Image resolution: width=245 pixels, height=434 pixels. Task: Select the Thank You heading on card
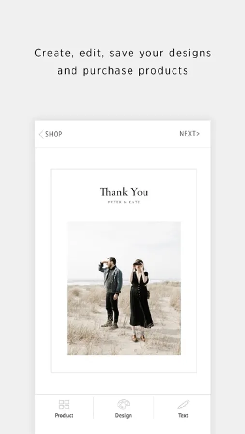[x=124, y=192]
